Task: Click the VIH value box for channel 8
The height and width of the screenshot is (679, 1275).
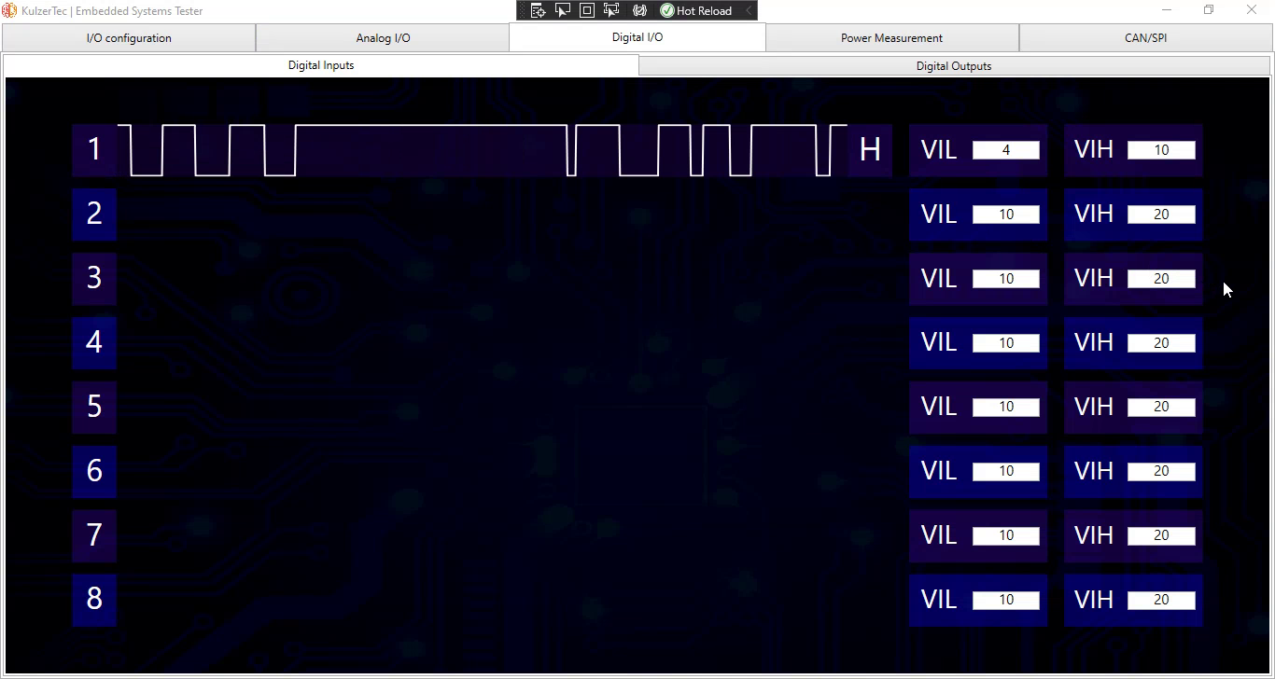Action: pos(1160,600)
